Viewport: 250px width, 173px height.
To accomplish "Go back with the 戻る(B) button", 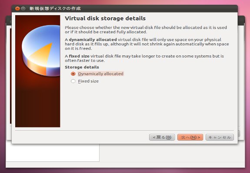I will (x=162, y=137).
